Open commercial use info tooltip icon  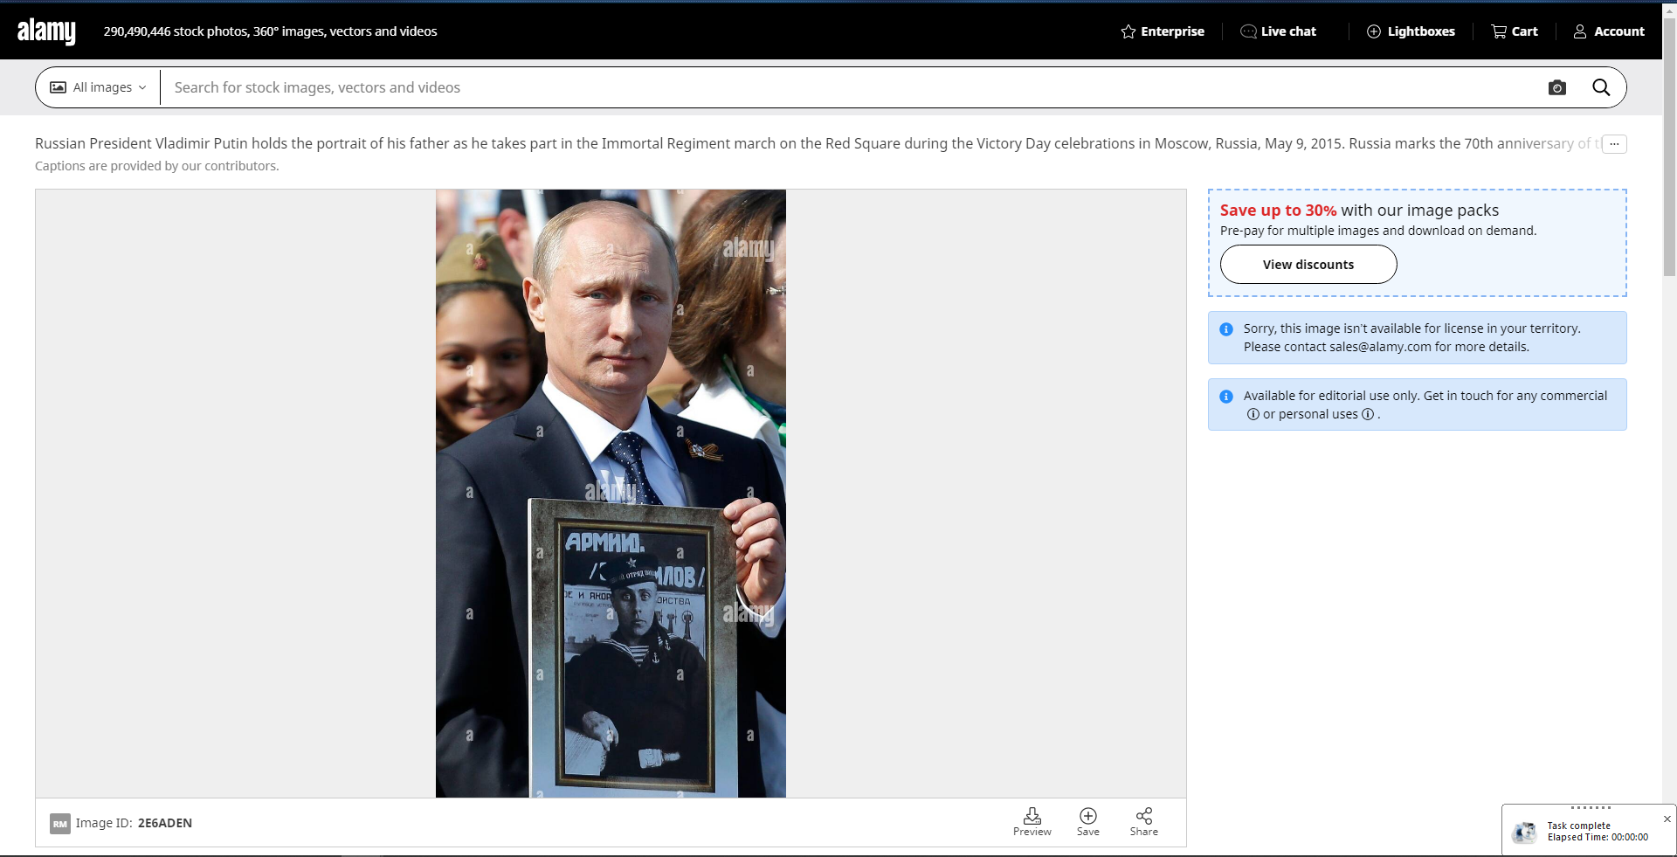pyautogui.click(x=1253, y=414)
